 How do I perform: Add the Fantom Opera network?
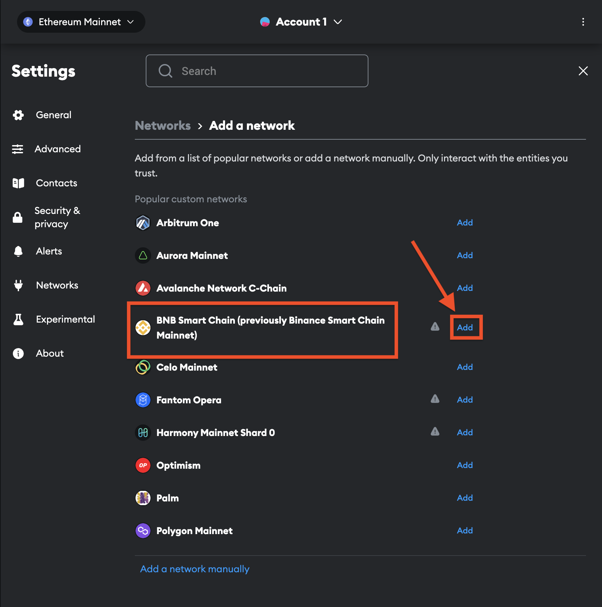pyautogui.click(x=465, y=400)
